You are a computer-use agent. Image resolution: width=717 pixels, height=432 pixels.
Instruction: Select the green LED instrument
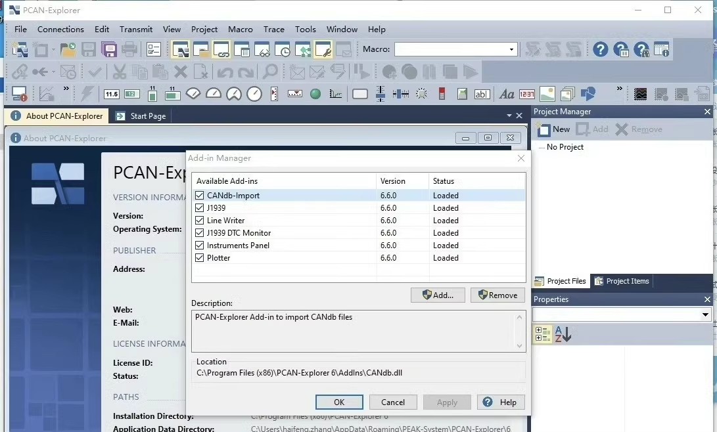[x=315, y=94]
